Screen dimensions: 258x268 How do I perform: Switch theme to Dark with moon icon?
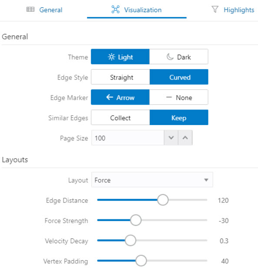pos(179,57)
